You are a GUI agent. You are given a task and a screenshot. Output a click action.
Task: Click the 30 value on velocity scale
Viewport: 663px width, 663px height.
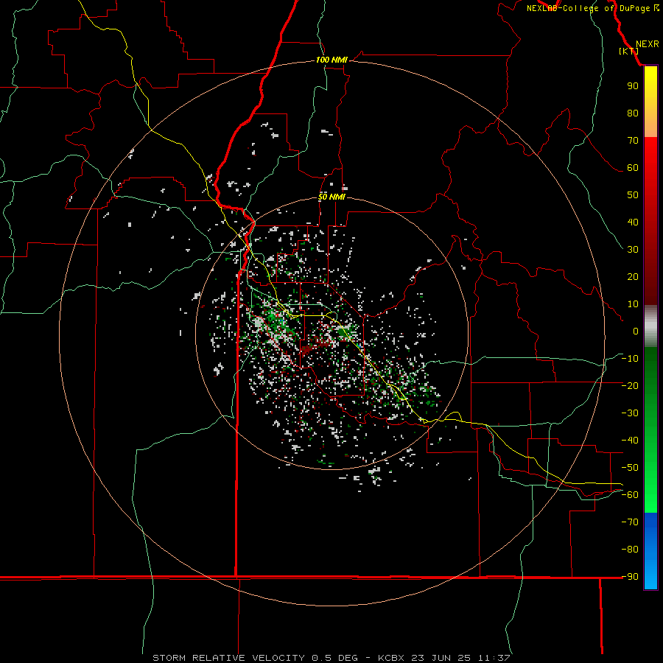coord(633,250)
